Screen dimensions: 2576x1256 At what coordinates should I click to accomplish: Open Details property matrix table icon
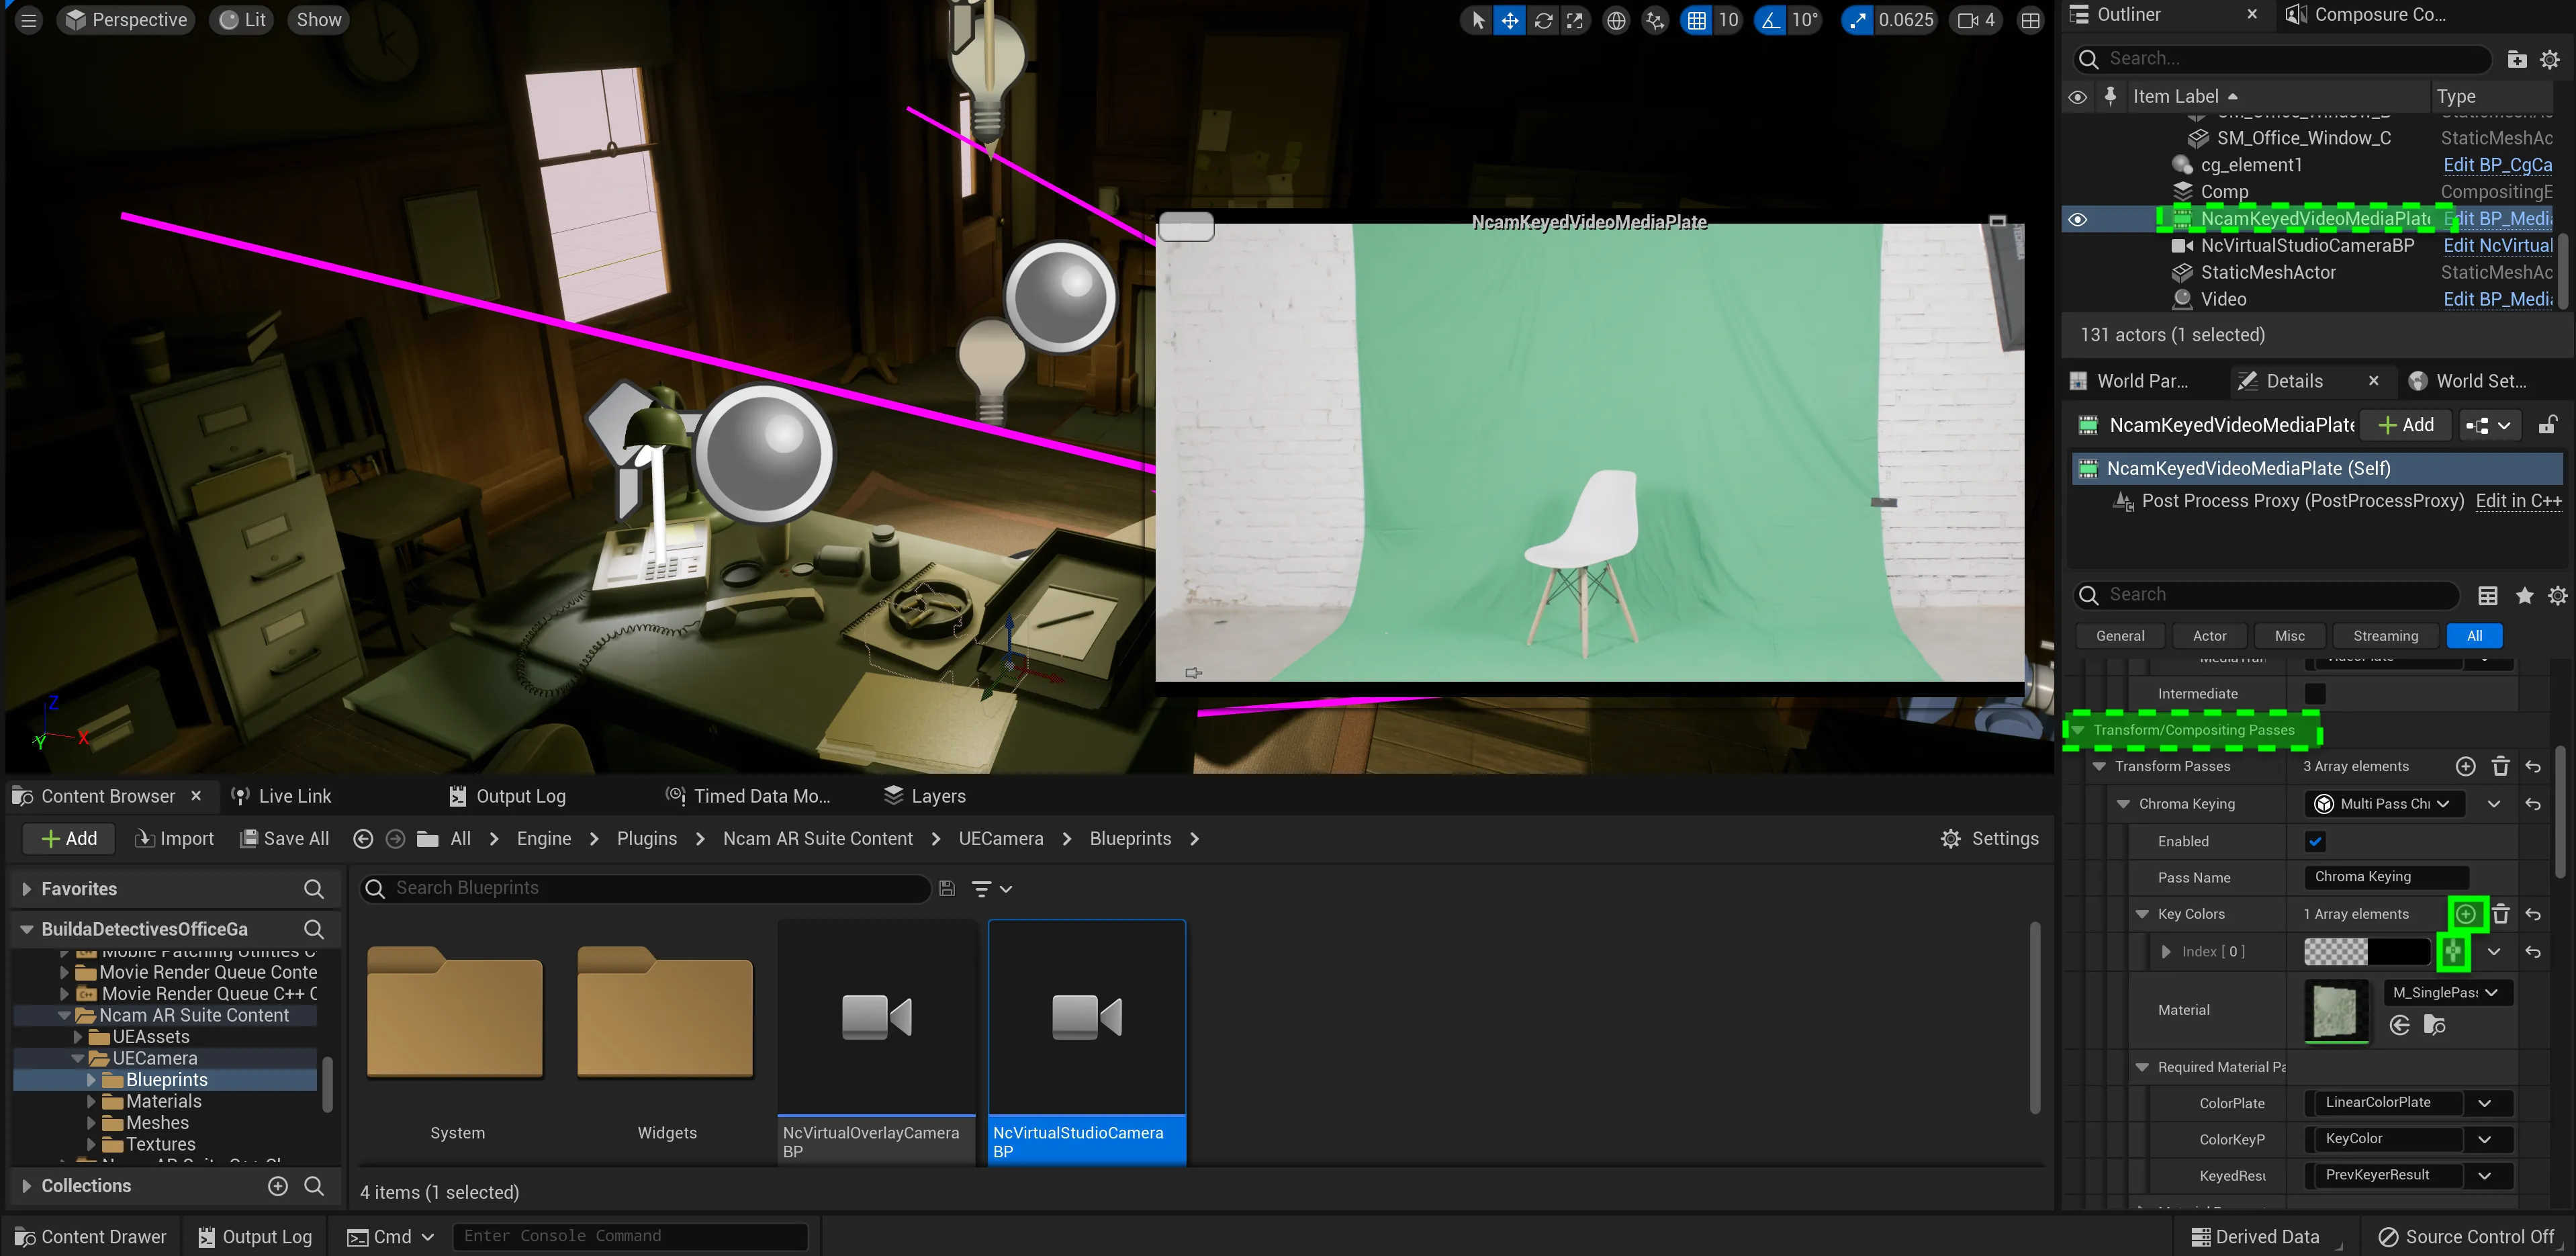(2488, 596)
